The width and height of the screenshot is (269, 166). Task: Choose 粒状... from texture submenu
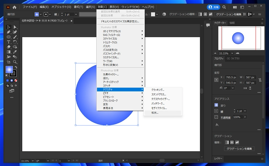163,113
